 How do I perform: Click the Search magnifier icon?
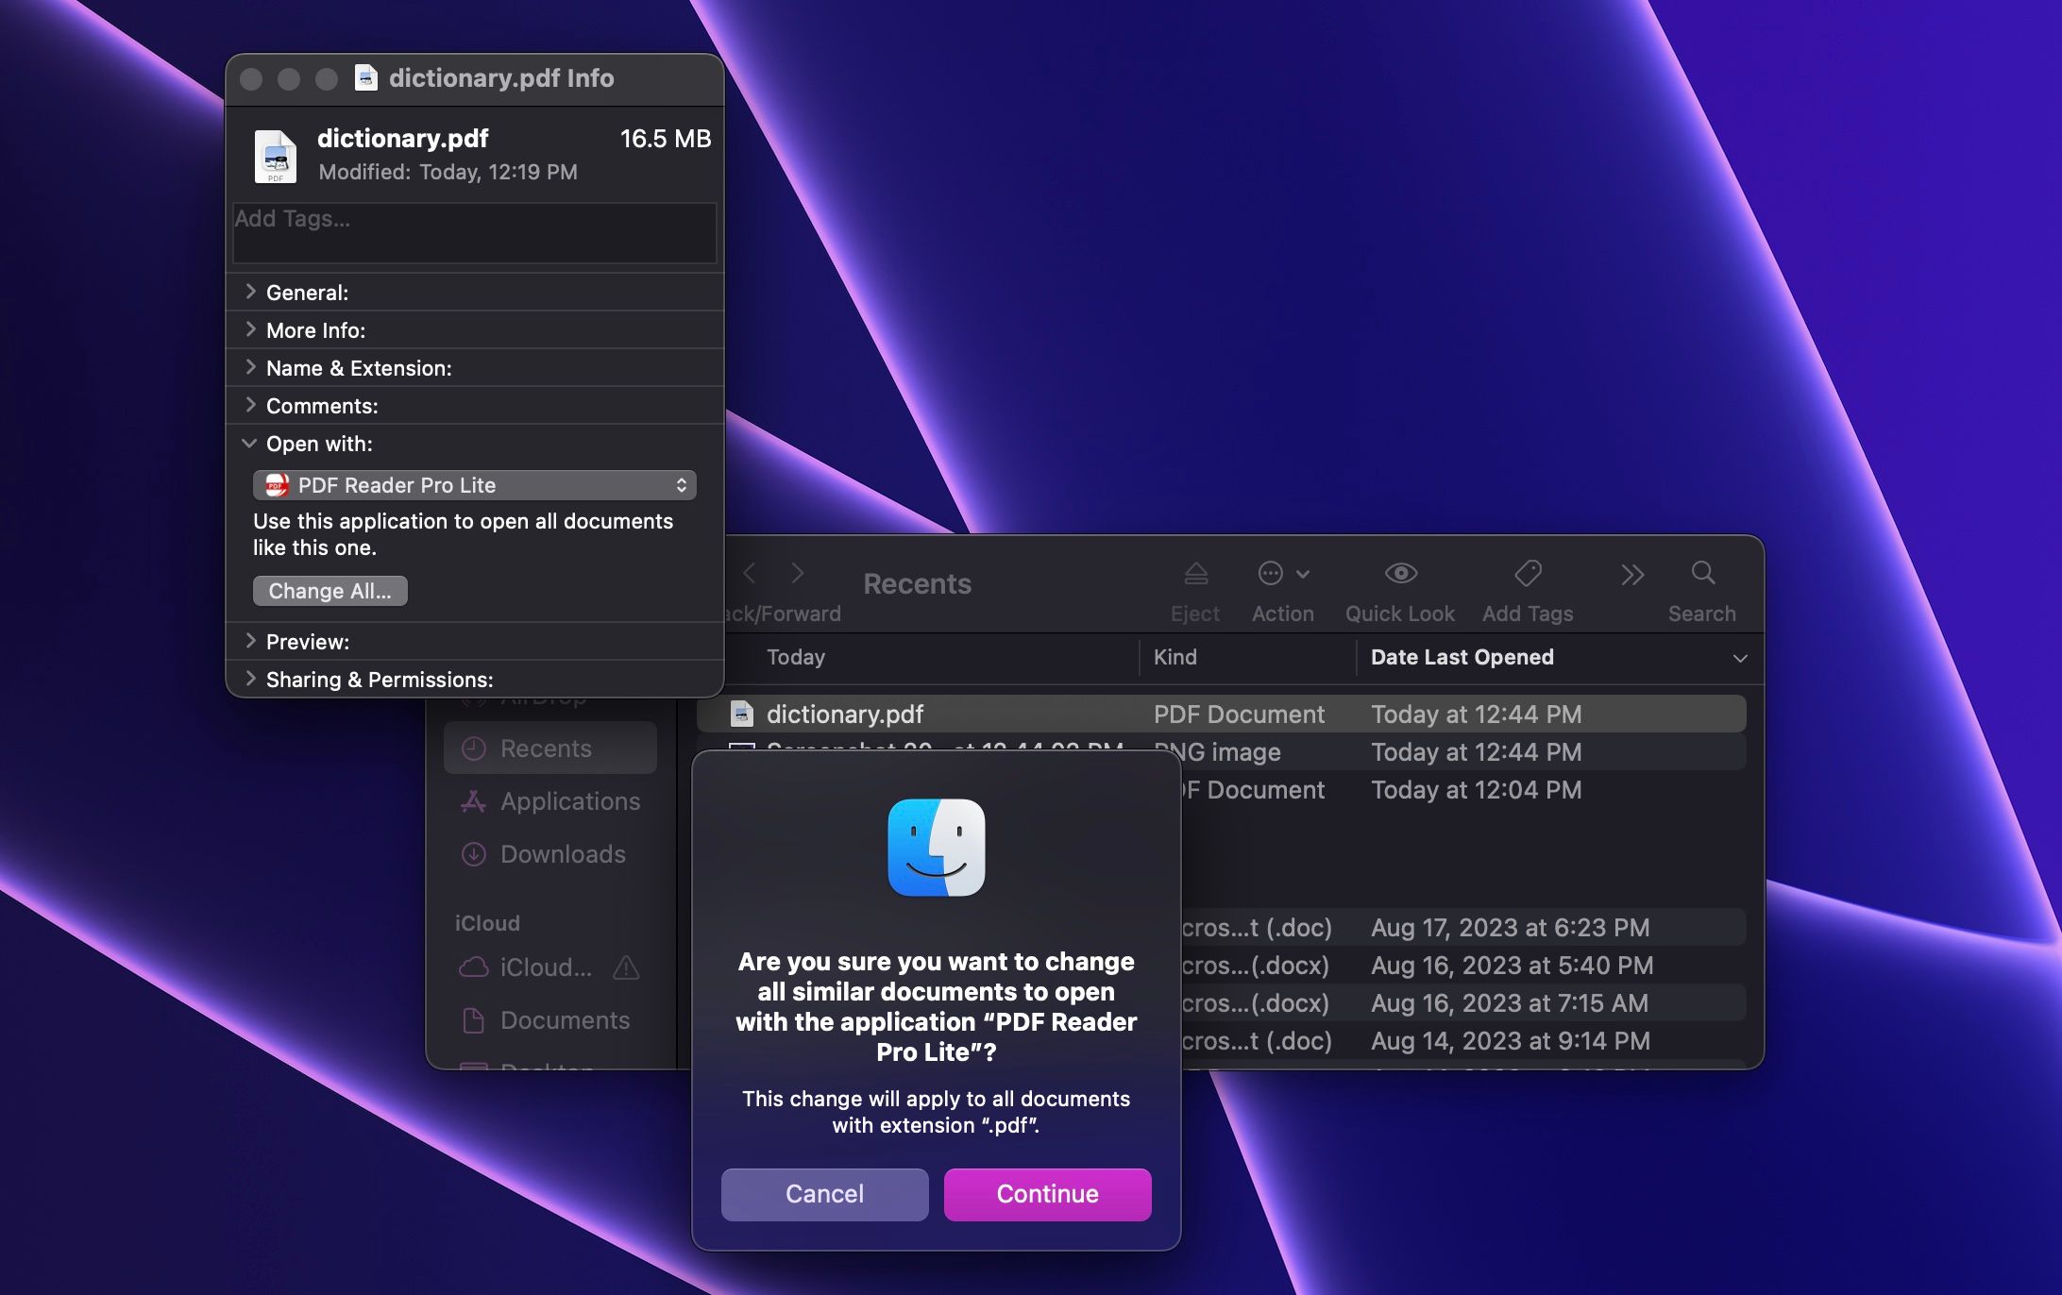(x=1703, y=573)
